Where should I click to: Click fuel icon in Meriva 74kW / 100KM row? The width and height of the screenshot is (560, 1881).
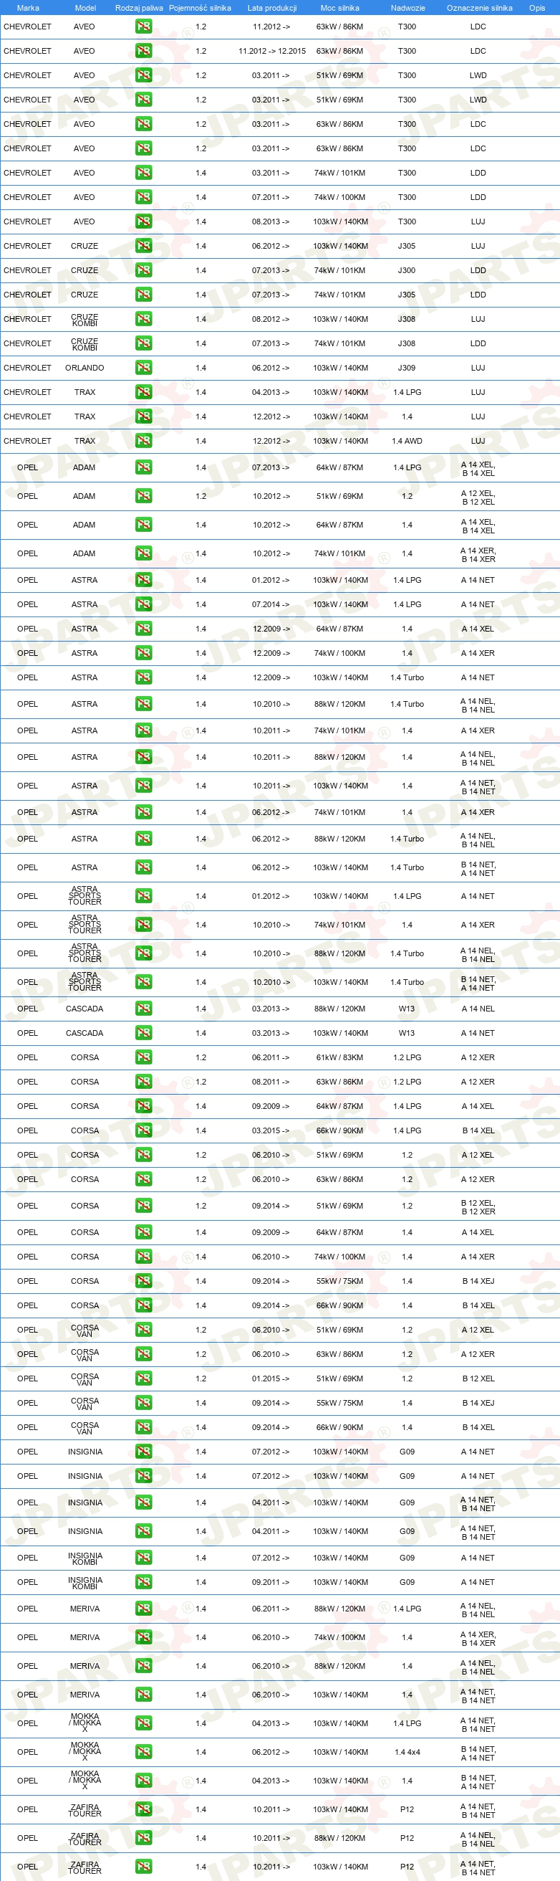[144, 1637]
